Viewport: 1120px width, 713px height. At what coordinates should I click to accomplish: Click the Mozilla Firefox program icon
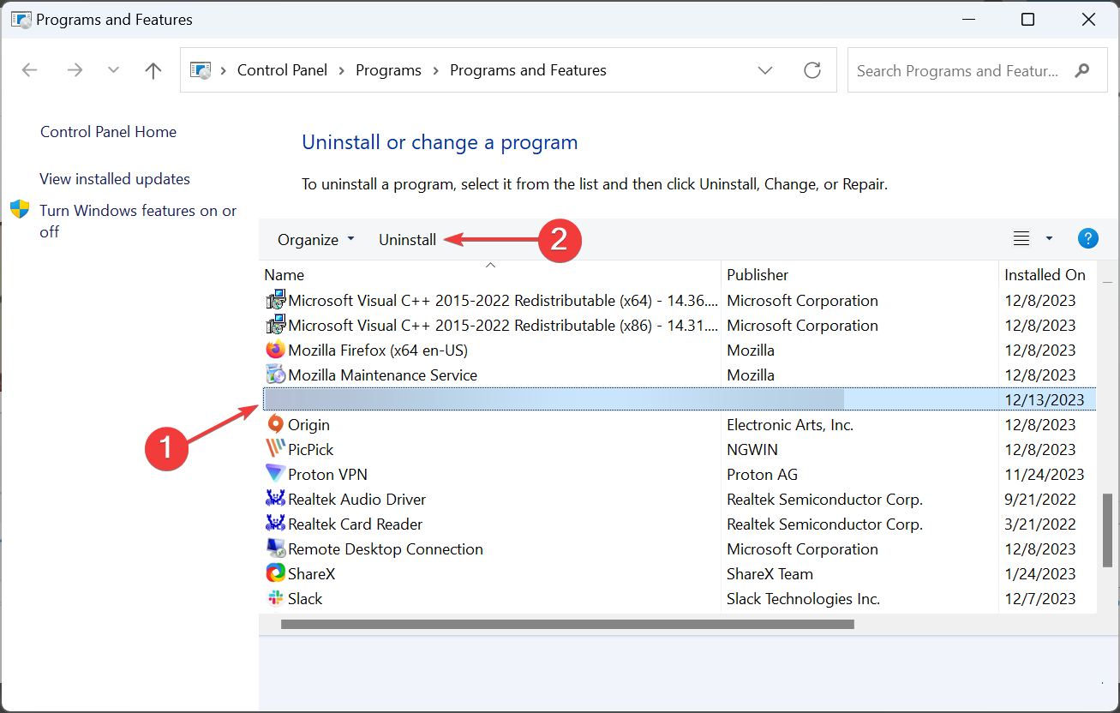click(275, 350)
